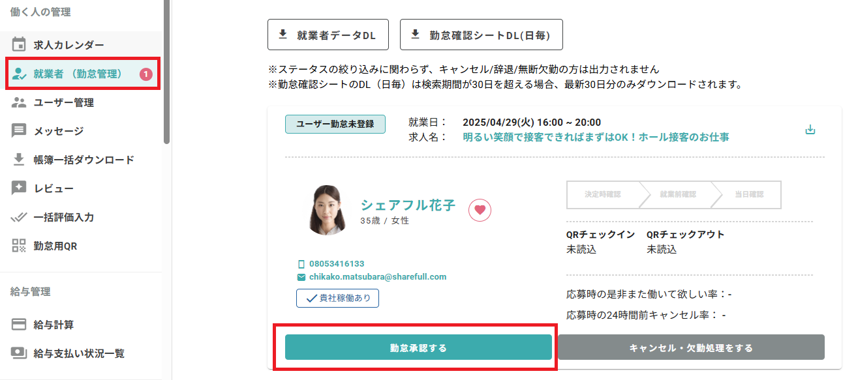This screenshot has width=856, height=380.
Task: Click the phone number 08053416133
Action: point(337,264)
